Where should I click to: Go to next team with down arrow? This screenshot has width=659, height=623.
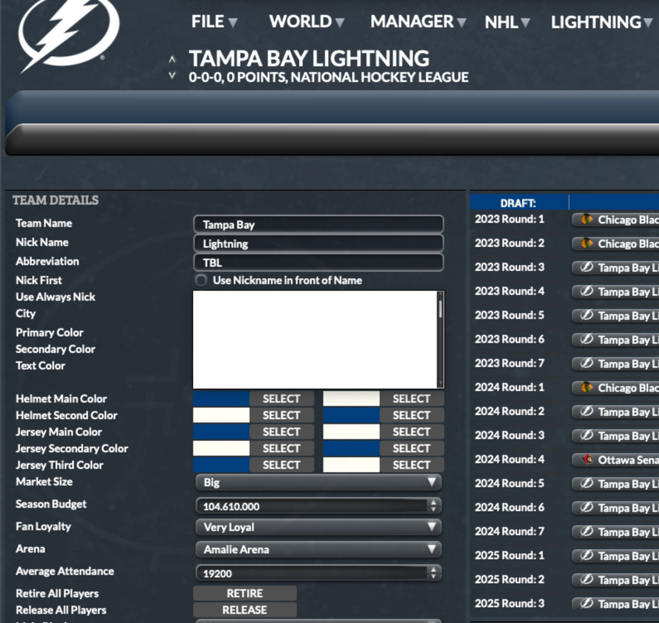point(172,76)
